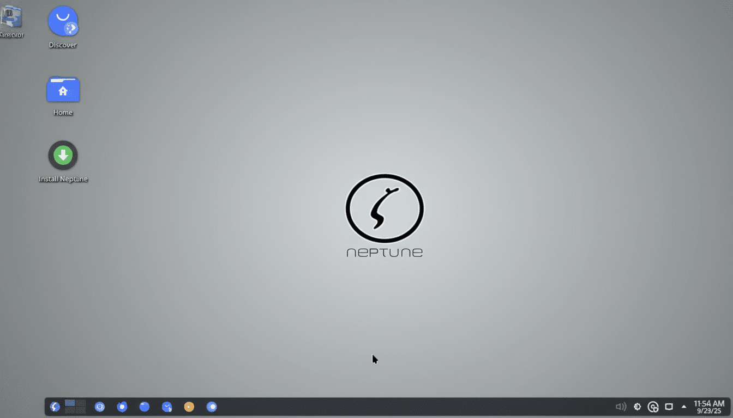Select the second virtual desktop in the pager
Viewport: 733px width, 418px height.
click(x=80, y=403)
